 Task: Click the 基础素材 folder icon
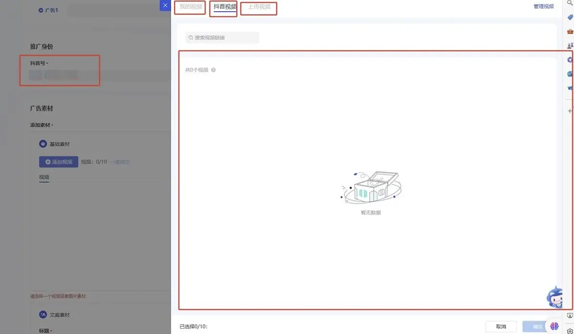pos(43,144)
